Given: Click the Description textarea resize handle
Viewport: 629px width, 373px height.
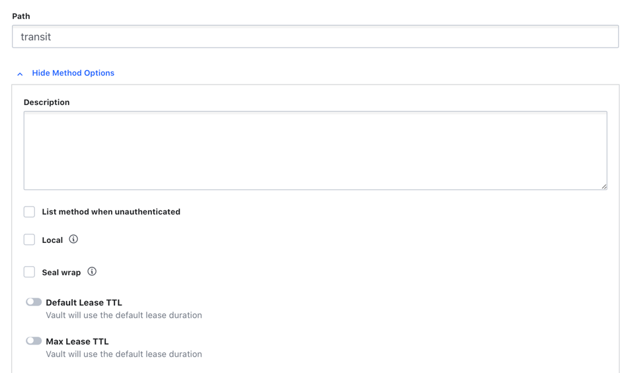Looking at the screenshot, I should [604, 186].
